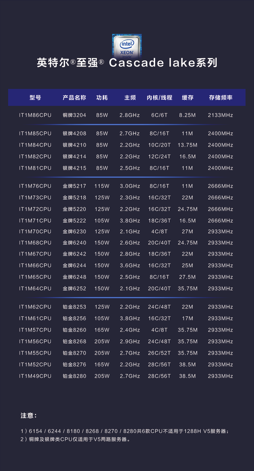Click model number IT1M49CPU
The height and width of the screenshot is (471, 254).
[35, 376]
